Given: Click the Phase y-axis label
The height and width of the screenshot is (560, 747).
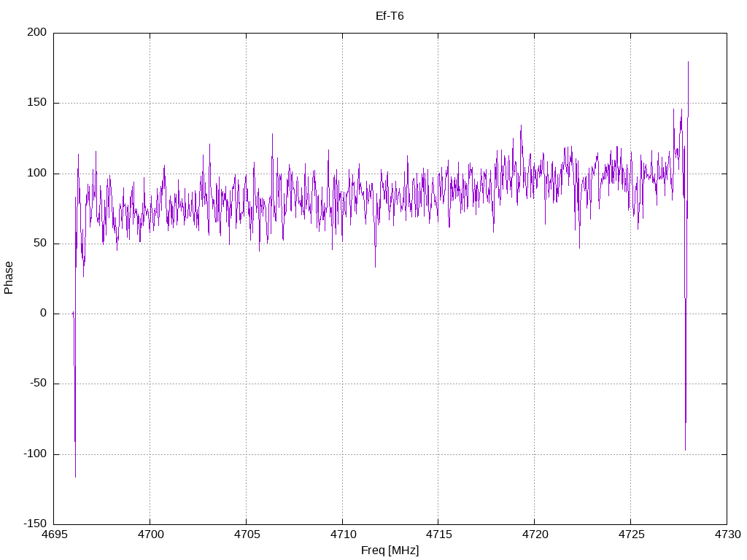Looking at the screenshot, I should click(x=9, y=278).
